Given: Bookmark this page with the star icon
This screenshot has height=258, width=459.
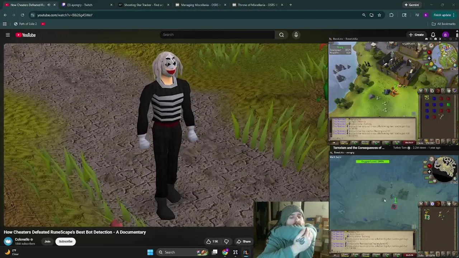Looking at the screenshot, I should pyautogui.click(x=379, y=15).
